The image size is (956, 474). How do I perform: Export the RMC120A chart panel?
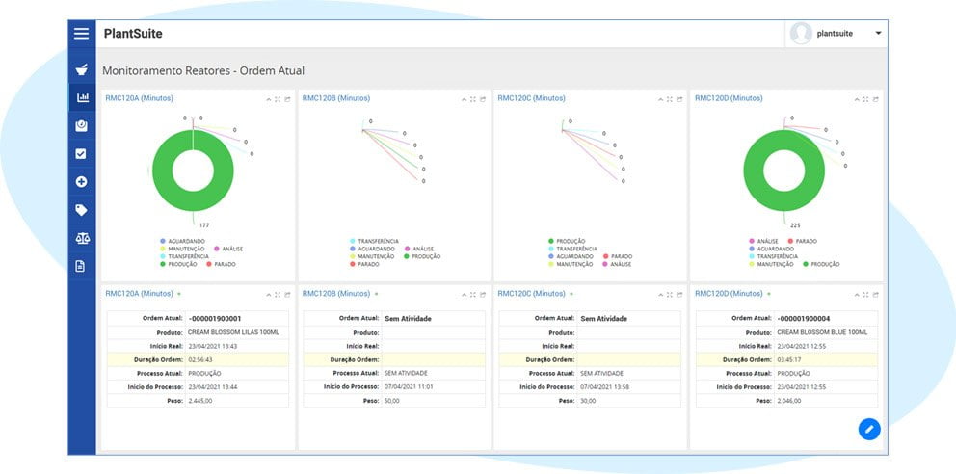(287, 99)
